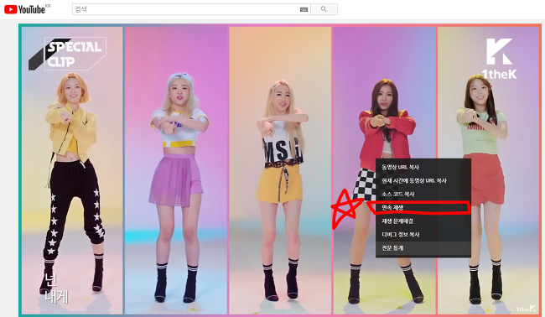The width and height of the screenshot is (545, 317).
Task: Choose 동영상 URL 복사 from the context menu
Action: [423, 167]
